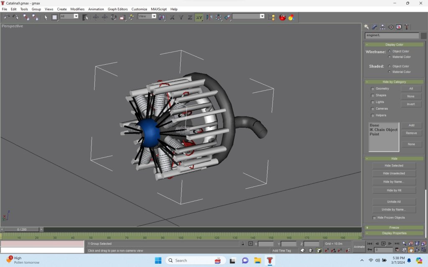Click the Hide Selected button

(394, 166)
